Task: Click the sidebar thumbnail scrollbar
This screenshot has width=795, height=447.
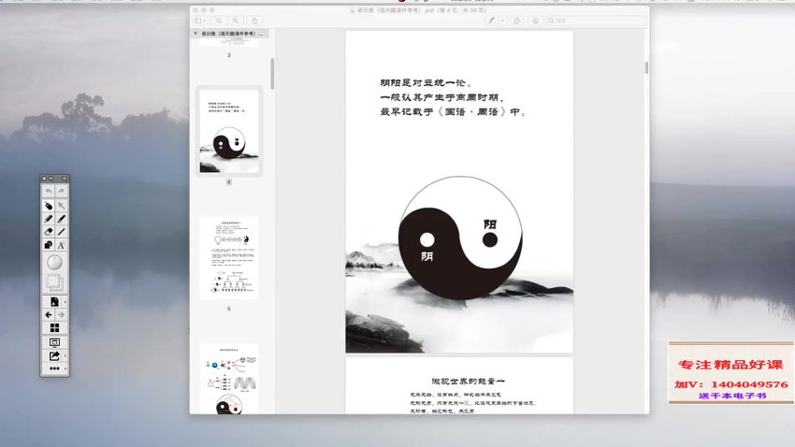Action: pos(273,74)
